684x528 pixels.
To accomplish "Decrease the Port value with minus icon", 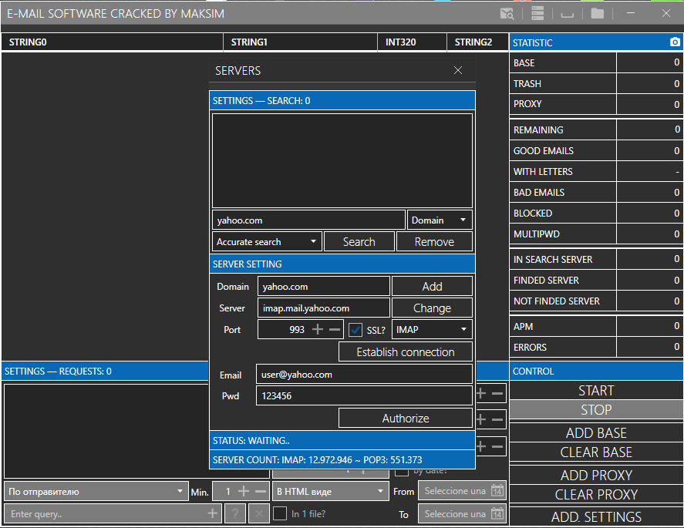I will click(x=335, y=329).
